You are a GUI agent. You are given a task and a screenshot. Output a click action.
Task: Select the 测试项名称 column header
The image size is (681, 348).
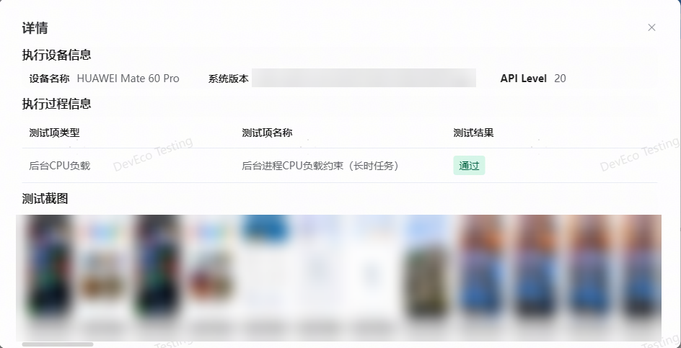[267, 133]
